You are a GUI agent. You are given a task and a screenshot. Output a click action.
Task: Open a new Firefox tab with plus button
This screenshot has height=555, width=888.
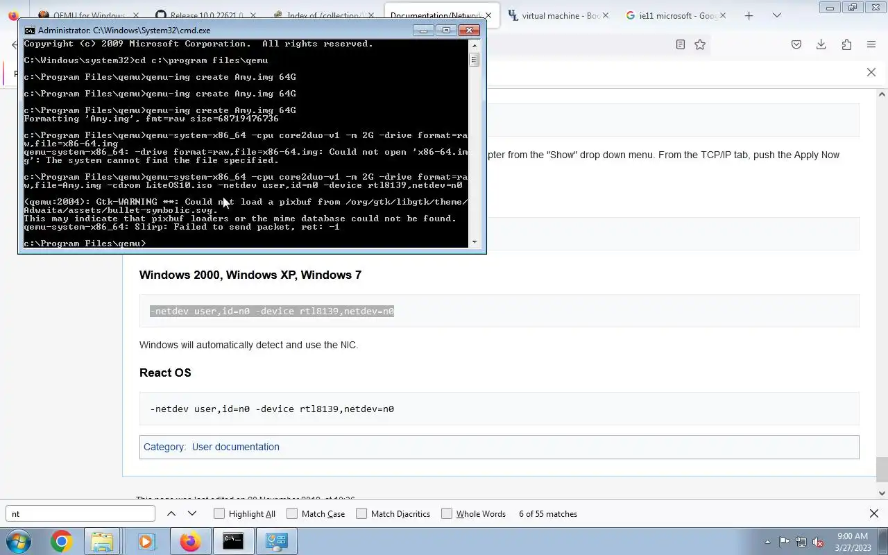(749, 15)
